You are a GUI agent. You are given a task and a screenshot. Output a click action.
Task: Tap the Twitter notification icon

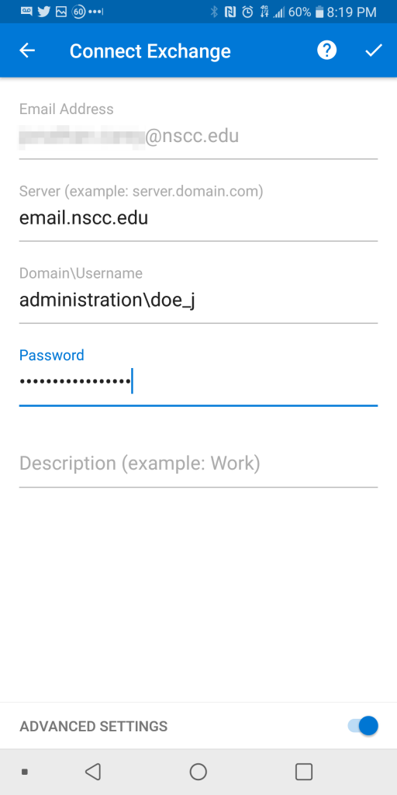tap(43, 11)
